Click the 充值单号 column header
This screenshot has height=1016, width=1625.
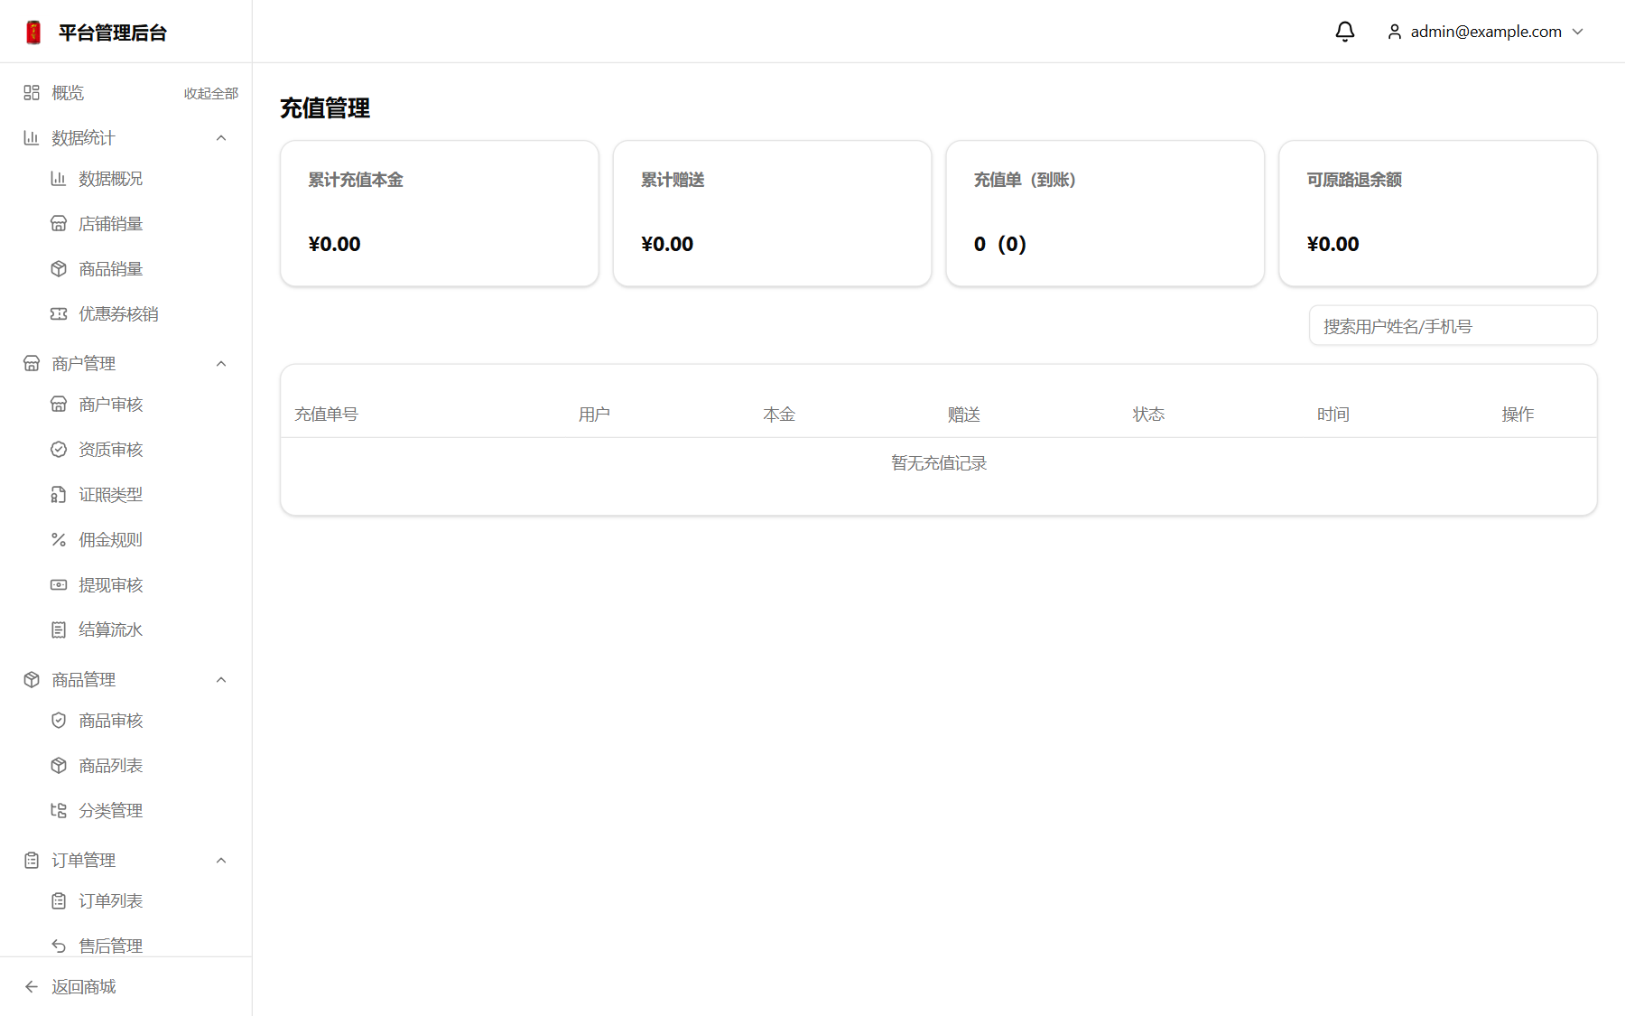[327, 414]
